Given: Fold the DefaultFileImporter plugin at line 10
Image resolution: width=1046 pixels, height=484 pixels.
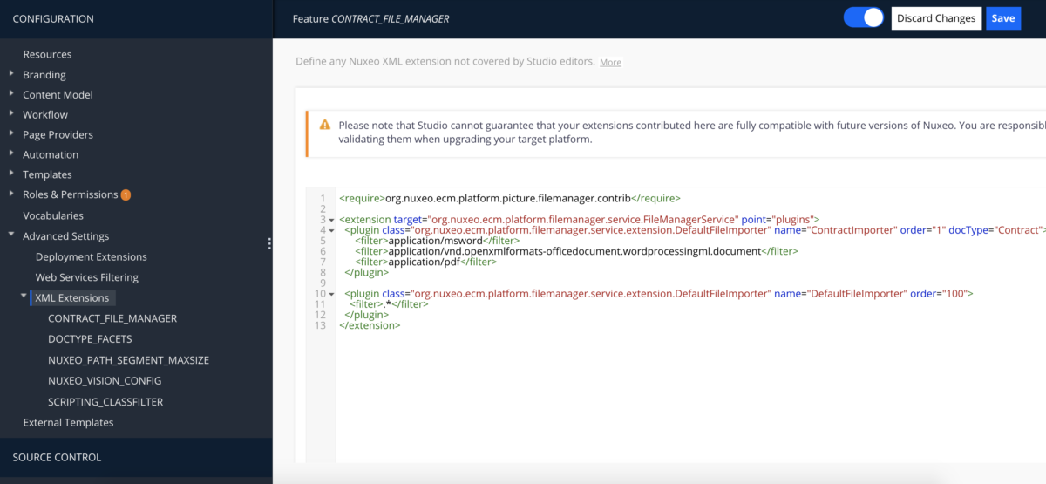Looking at the screenshot, I should click(331, 294).
